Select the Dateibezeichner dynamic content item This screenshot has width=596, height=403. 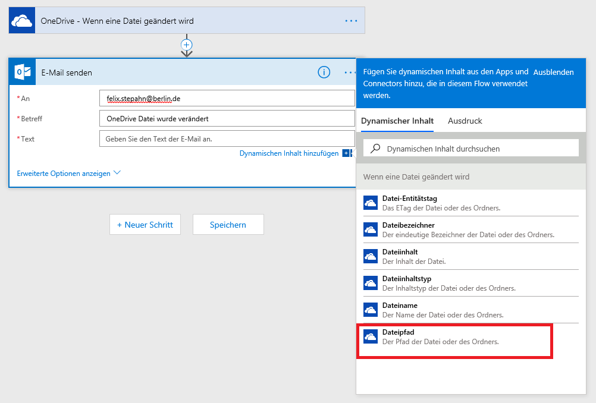coord(440,229)
